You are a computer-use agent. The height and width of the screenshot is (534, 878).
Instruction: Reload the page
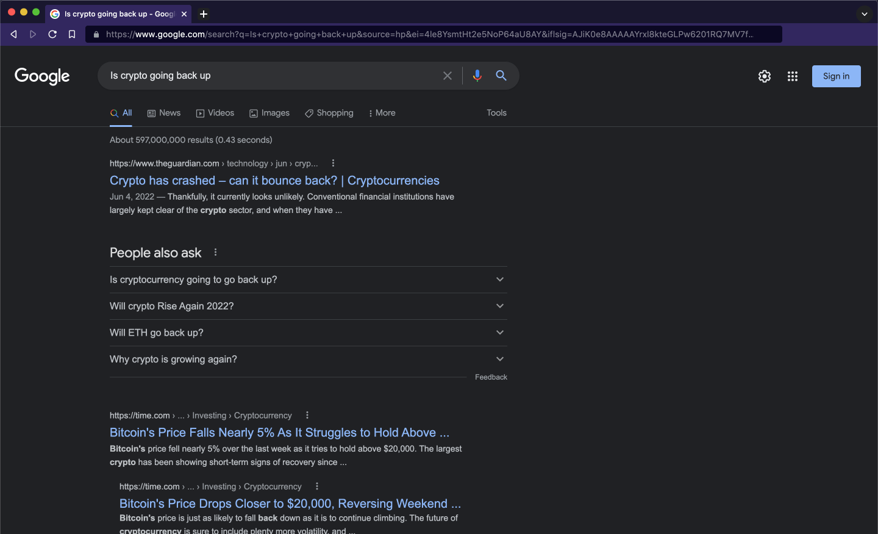pos(52,34)
